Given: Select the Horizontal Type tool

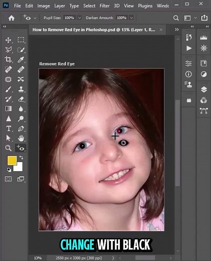Looking at the screenshot, I should click(8, 128).
